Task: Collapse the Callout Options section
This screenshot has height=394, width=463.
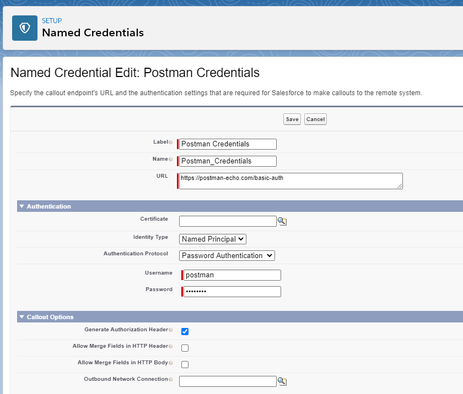Action: pos(21,317)
